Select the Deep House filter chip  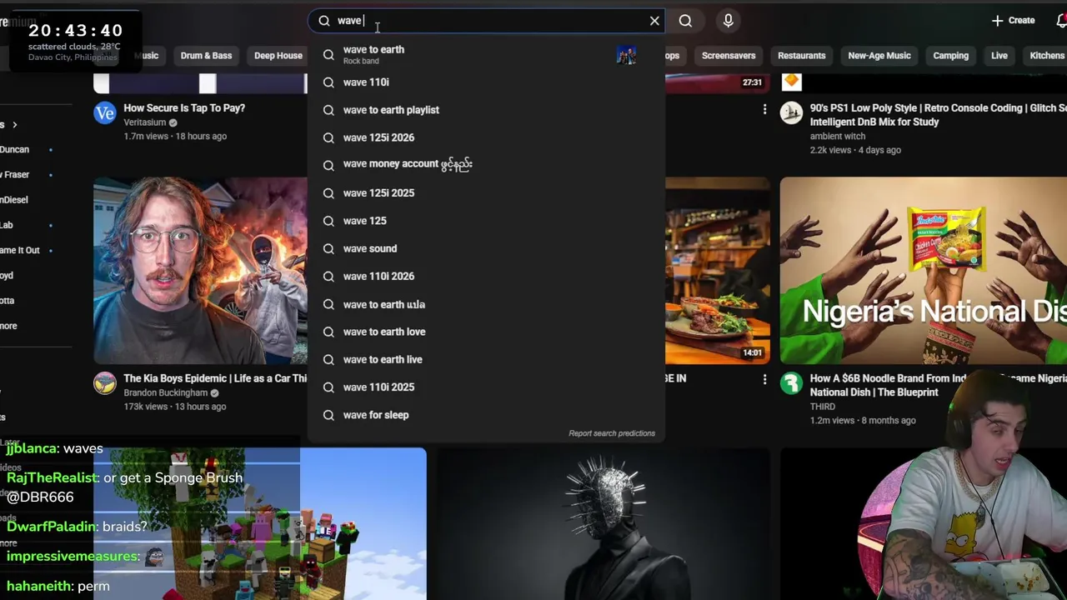[278, 56]
